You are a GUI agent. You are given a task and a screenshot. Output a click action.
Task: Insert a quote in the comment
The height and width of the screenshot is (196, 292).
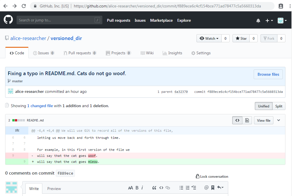154,188
